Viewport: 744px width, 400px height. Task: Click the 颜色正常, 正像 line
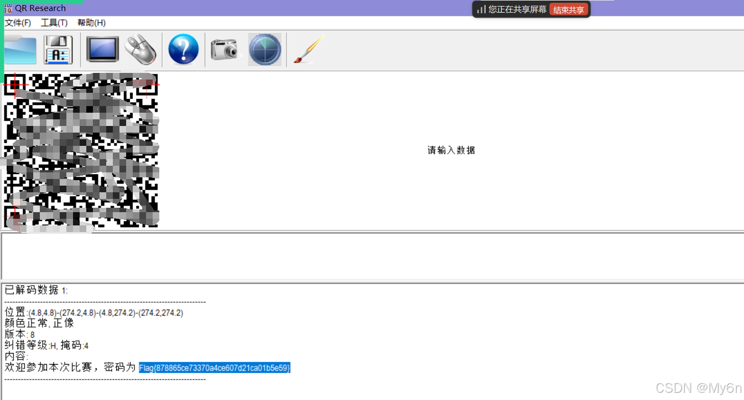[39, 323]
